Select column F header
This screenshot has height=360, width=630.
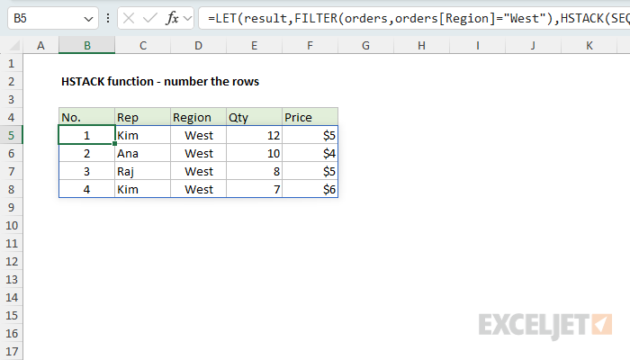310,45
